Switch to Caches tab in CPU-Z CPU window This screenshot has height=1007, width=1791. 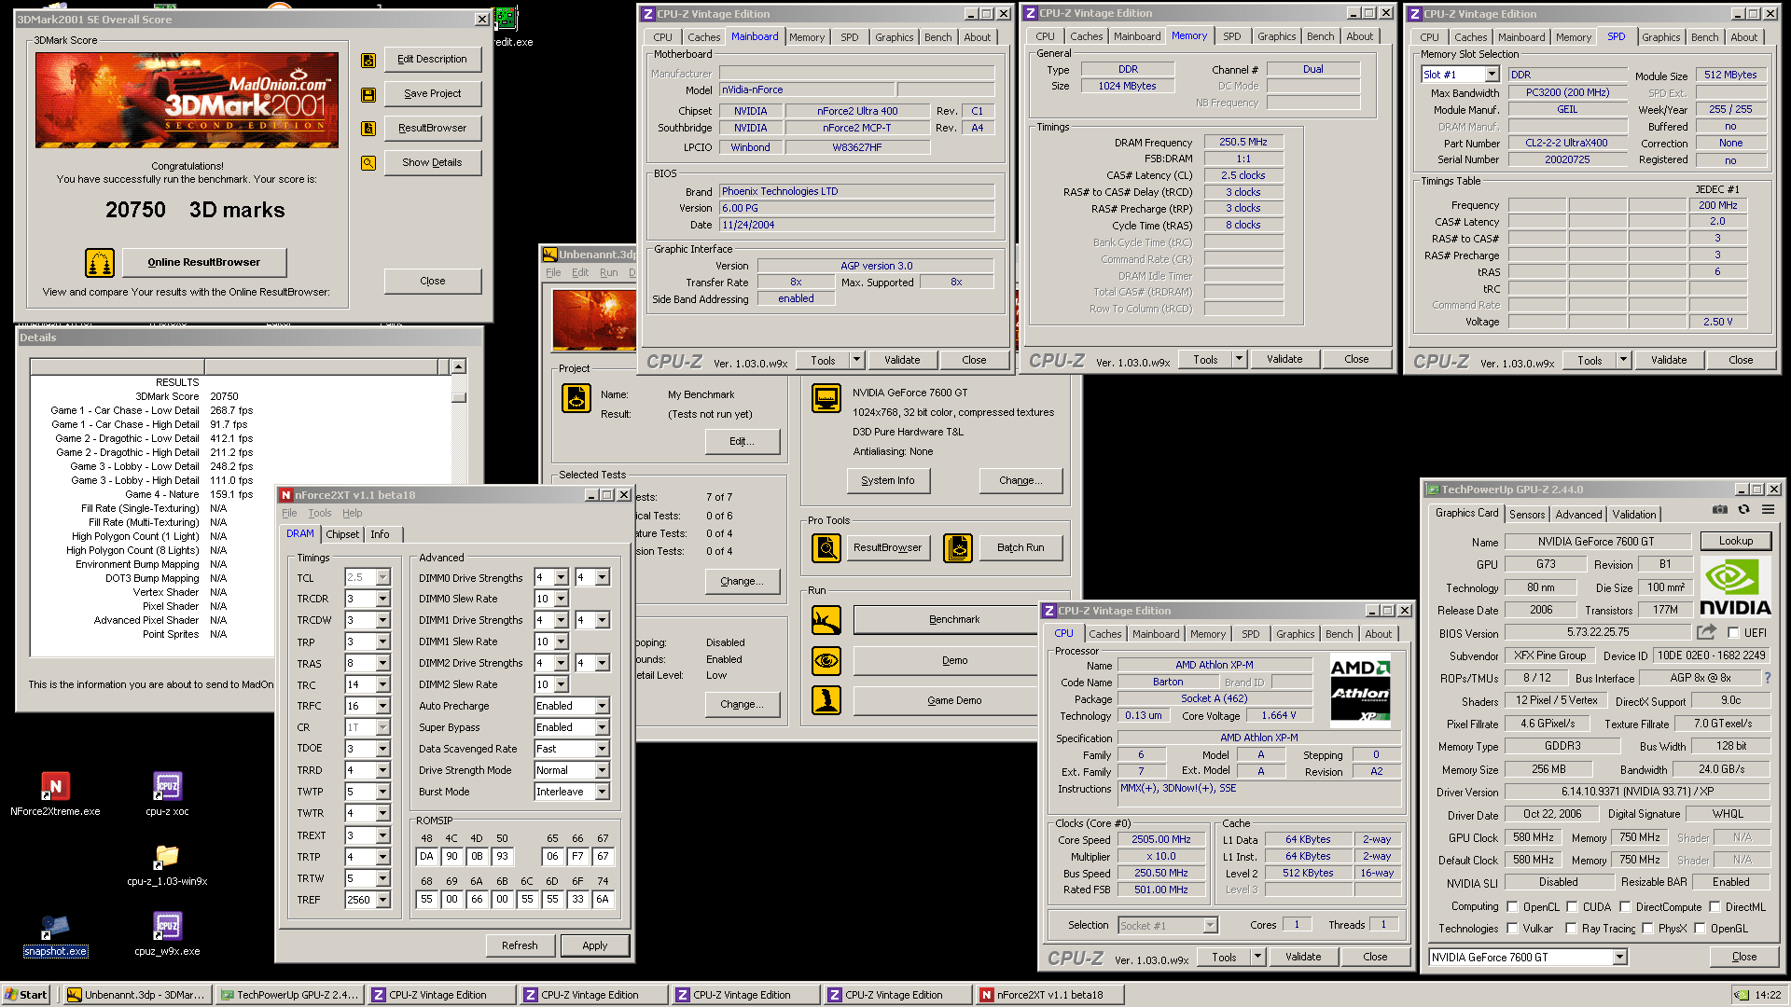coord(1104,634)
